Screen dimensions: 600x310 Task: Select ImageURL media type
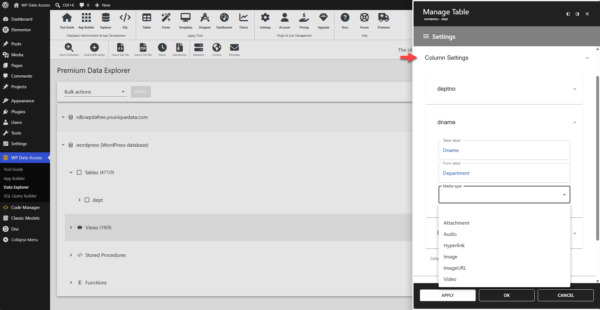tap(504, 268)
